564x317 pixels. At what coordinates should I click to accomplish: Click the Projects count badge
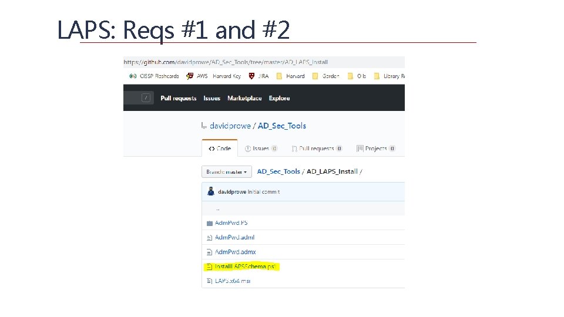pyautogui.click(x=392, y=149)
